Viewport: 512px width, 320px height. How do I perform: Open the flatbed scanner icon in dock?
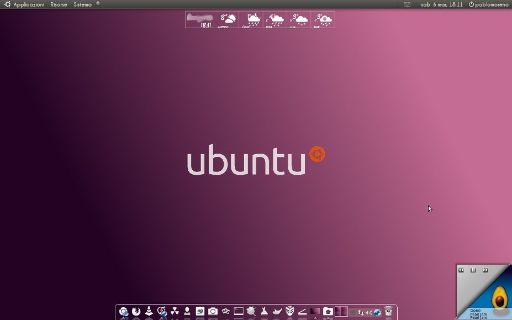click(302, 312)
